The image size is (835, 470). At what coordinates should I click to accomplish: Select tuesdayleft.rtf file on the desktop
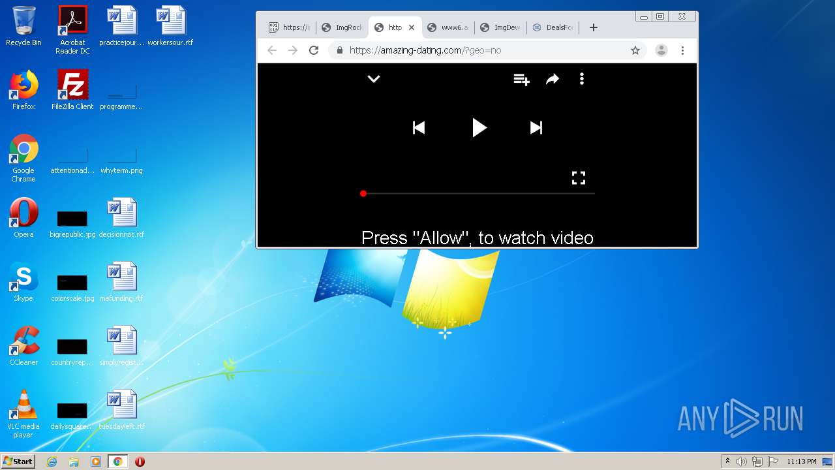[x=121, y=410]
